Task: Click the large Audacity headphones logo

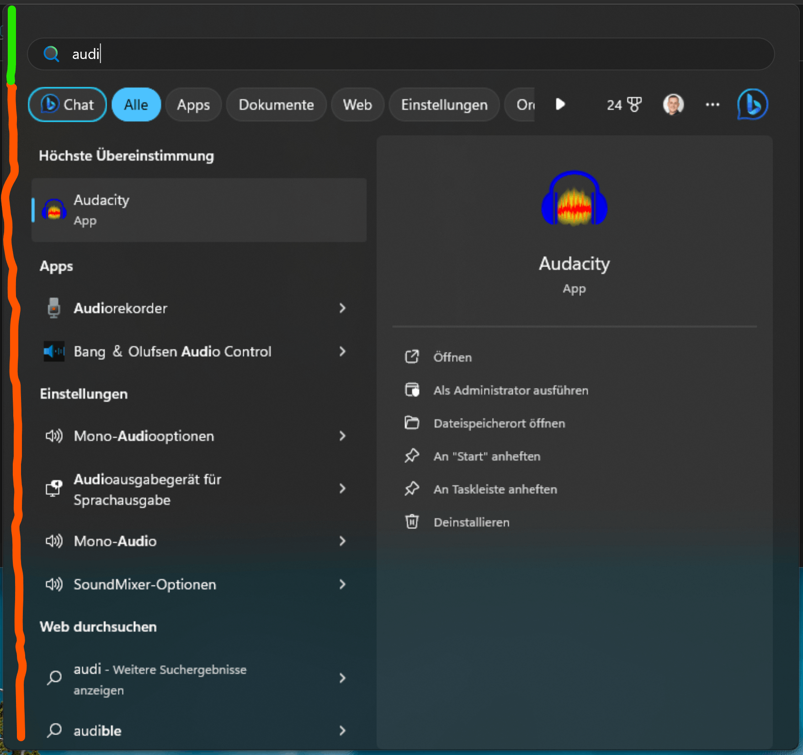Action: 574,198
